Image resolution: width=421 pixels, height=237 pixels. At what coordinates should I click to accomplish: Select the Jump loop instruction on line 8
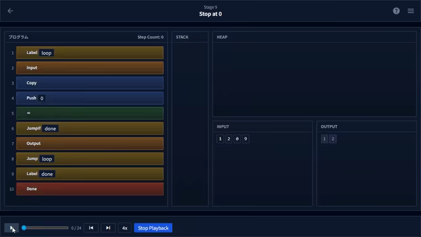[89, 159]
